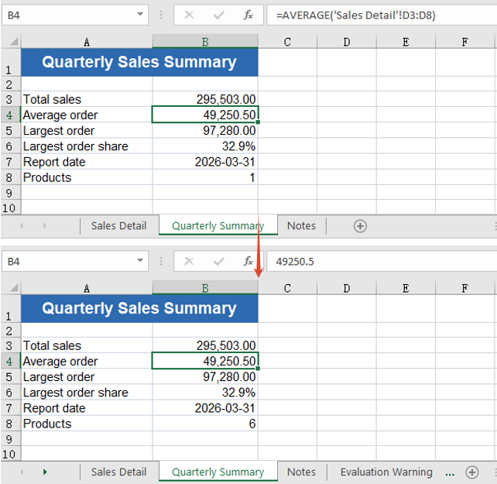Click Total sales label in top sheet
Image resolution: width=497 pixels, height=484 pixels.
(x=53, y=99)
